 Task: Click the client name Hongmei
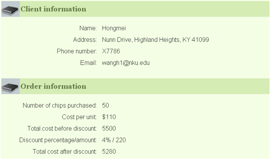(114, 28)
